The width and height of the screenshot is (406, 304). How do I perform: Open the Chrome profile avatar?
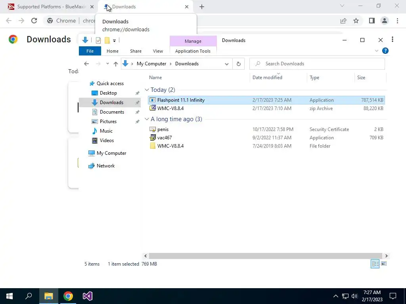pos(385,21)
